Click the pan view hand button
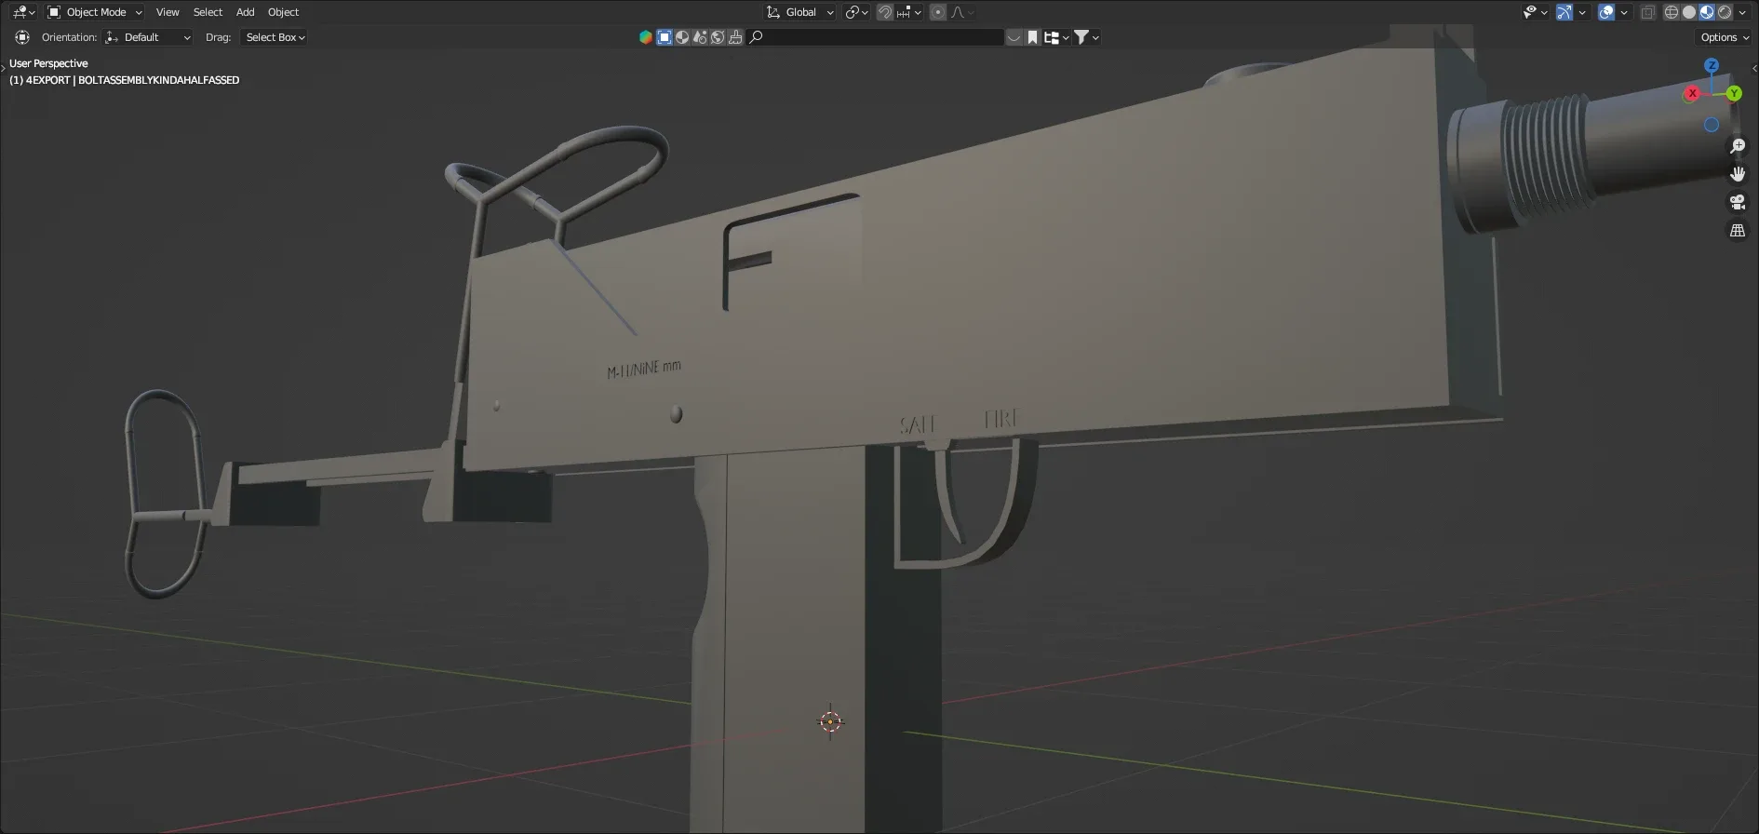This screenshot has height=834, width=1759. tap(1738, 174)
